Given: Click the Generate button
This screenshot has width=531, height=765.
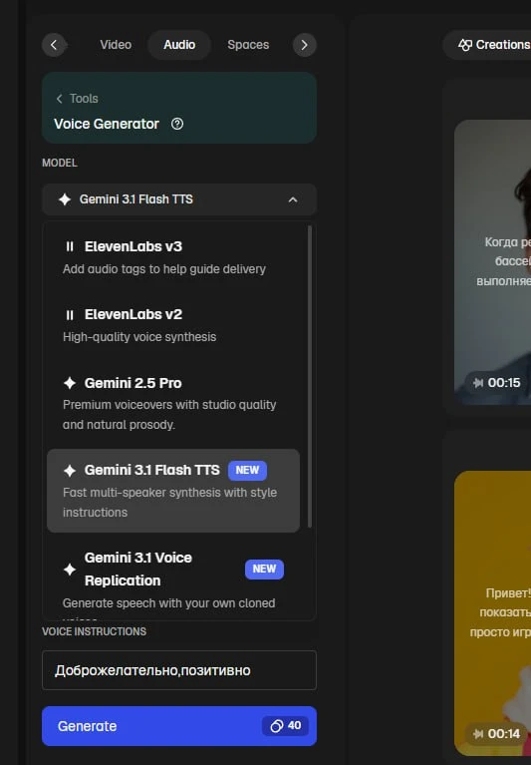Looking at the screenshot, I should [x=179, y=726].
